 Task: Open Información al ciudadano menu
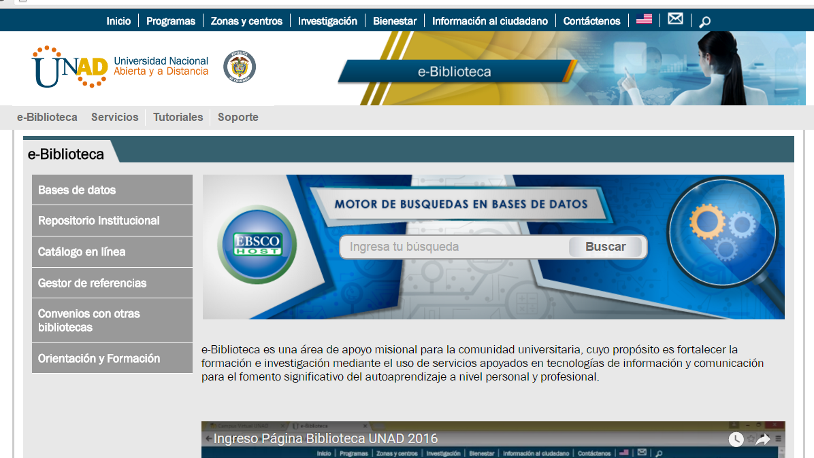pyautogui.click(x=489, y=21)
